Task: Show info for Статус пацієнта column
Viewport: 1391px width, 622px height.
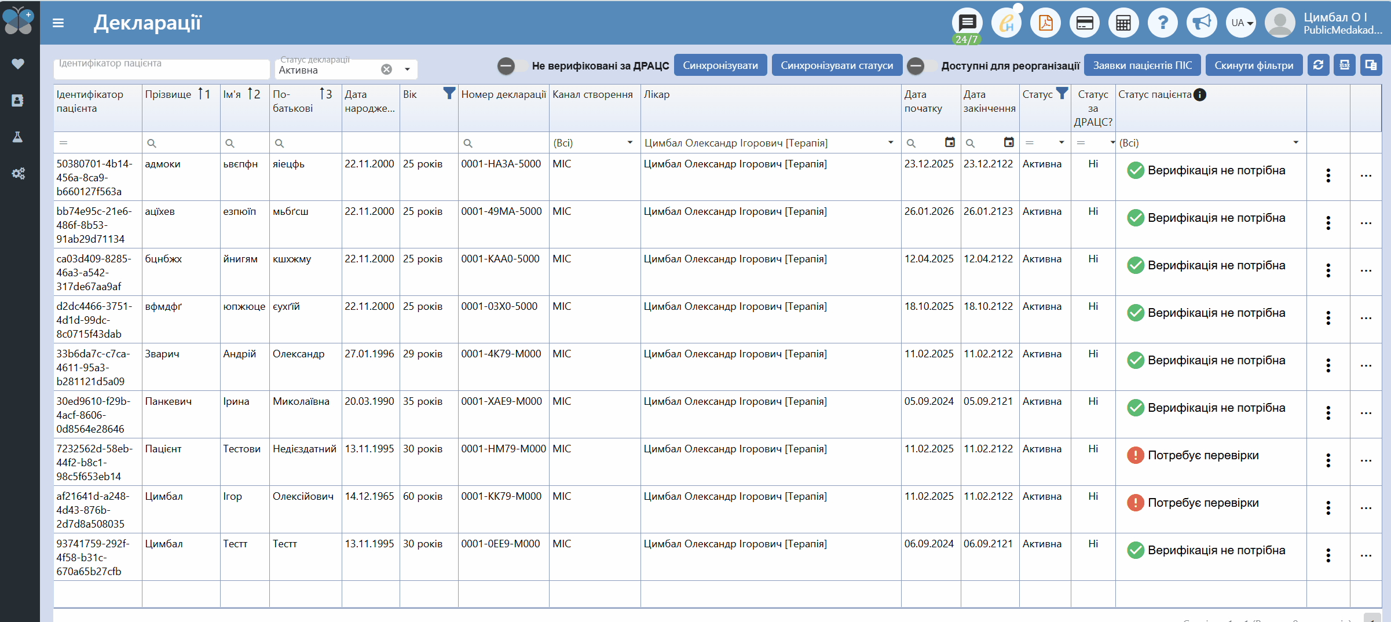Action: pos(1200,94)
